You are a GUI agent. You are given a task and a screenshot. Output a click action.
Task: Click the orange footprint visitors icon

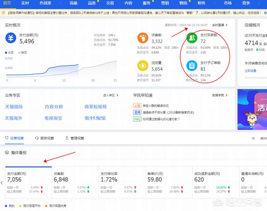(143, 38)
